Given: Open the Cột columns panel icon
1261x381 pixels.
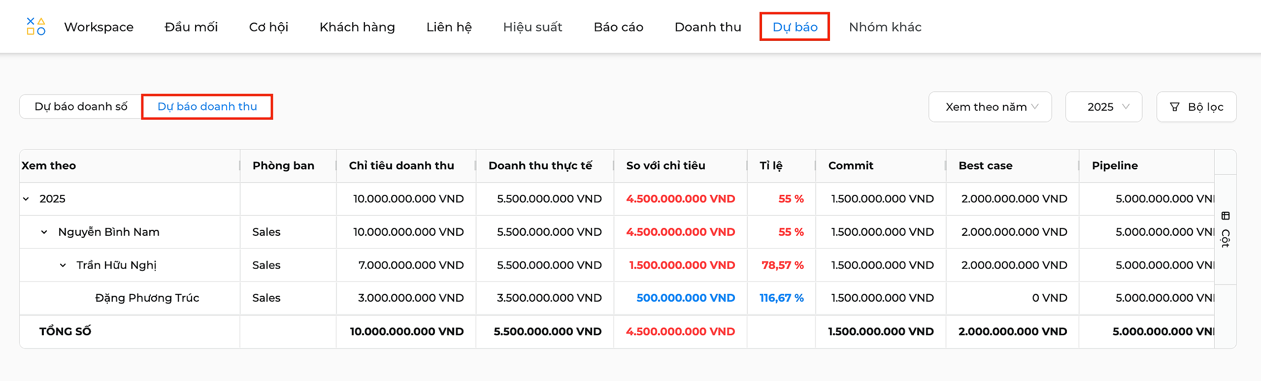Looking at the screenshot, I should [1226, 216].
